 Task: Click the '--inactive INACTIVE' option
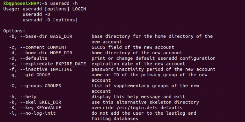[46, 69]
